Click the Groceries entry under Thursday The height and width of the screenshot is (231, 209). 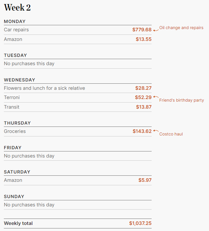pos(15,131)
